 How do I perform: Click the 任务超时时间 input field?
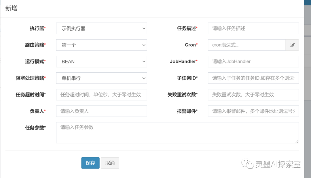(101, 95)
